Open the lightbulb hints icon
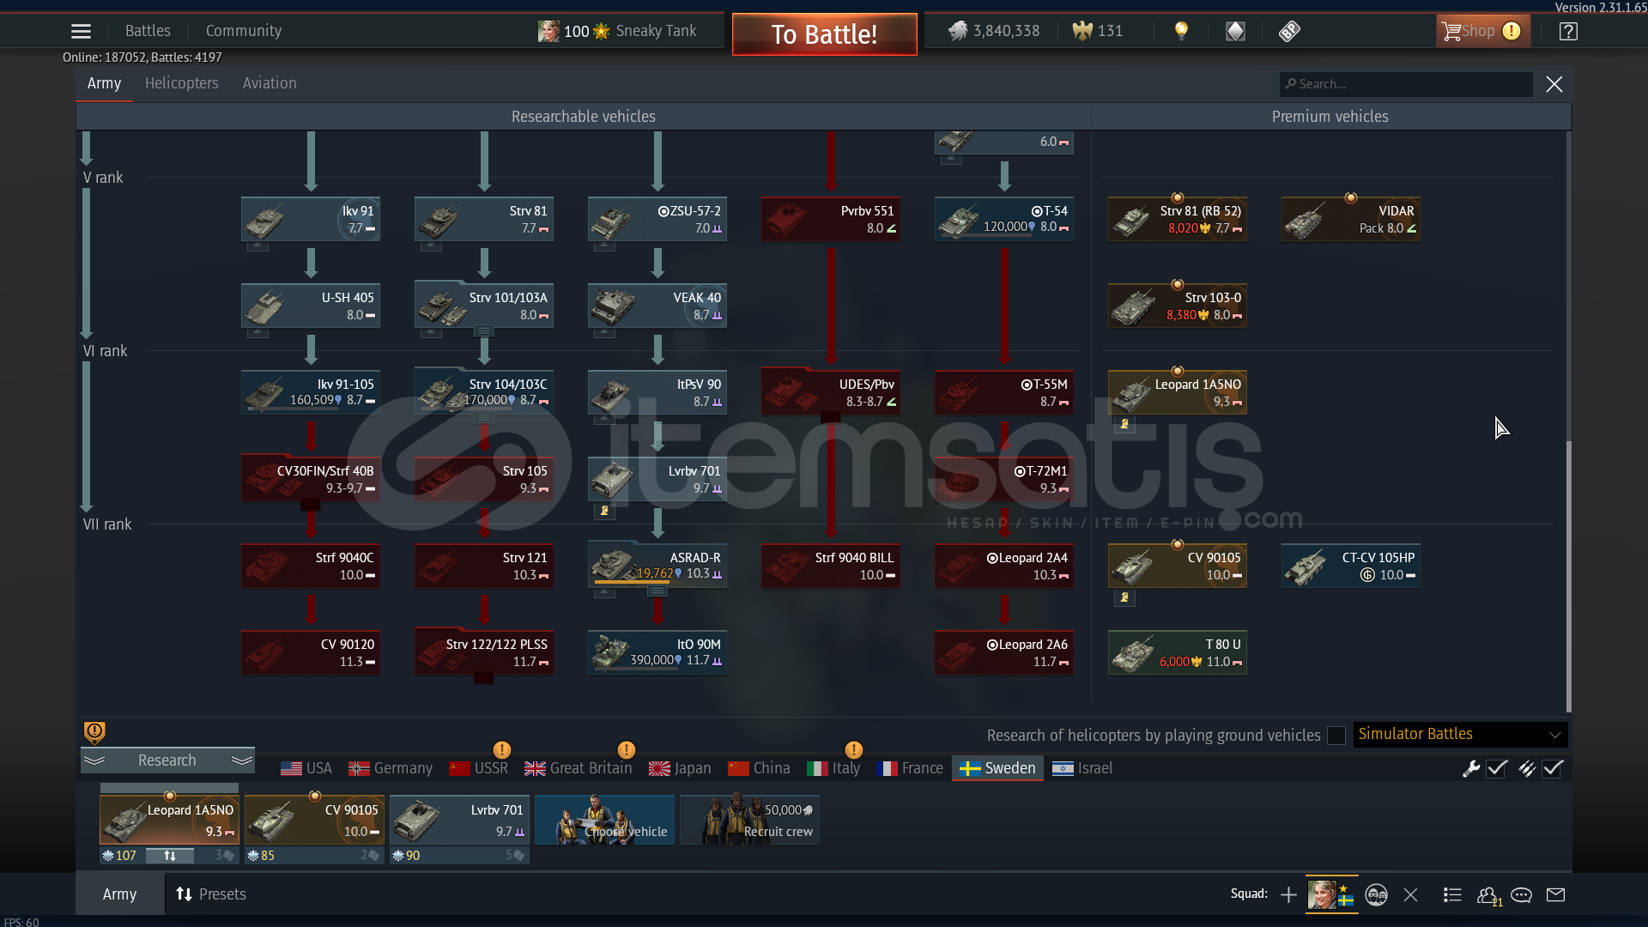Image resolution: width=1648 pixels, height=927 pixels. click(x=1182, y=32)
